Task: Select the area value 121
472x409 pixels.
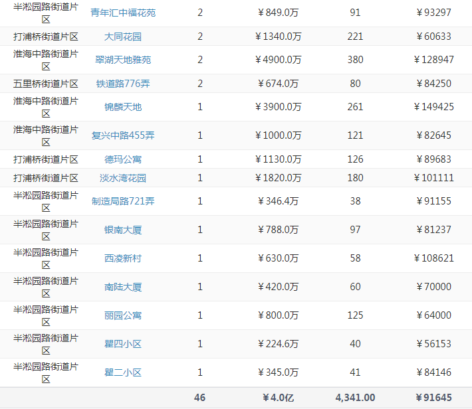Action: (355, 135)
